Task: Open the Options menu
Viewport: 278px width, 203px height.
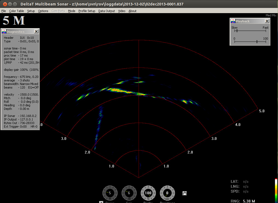Action: point(43,11)
